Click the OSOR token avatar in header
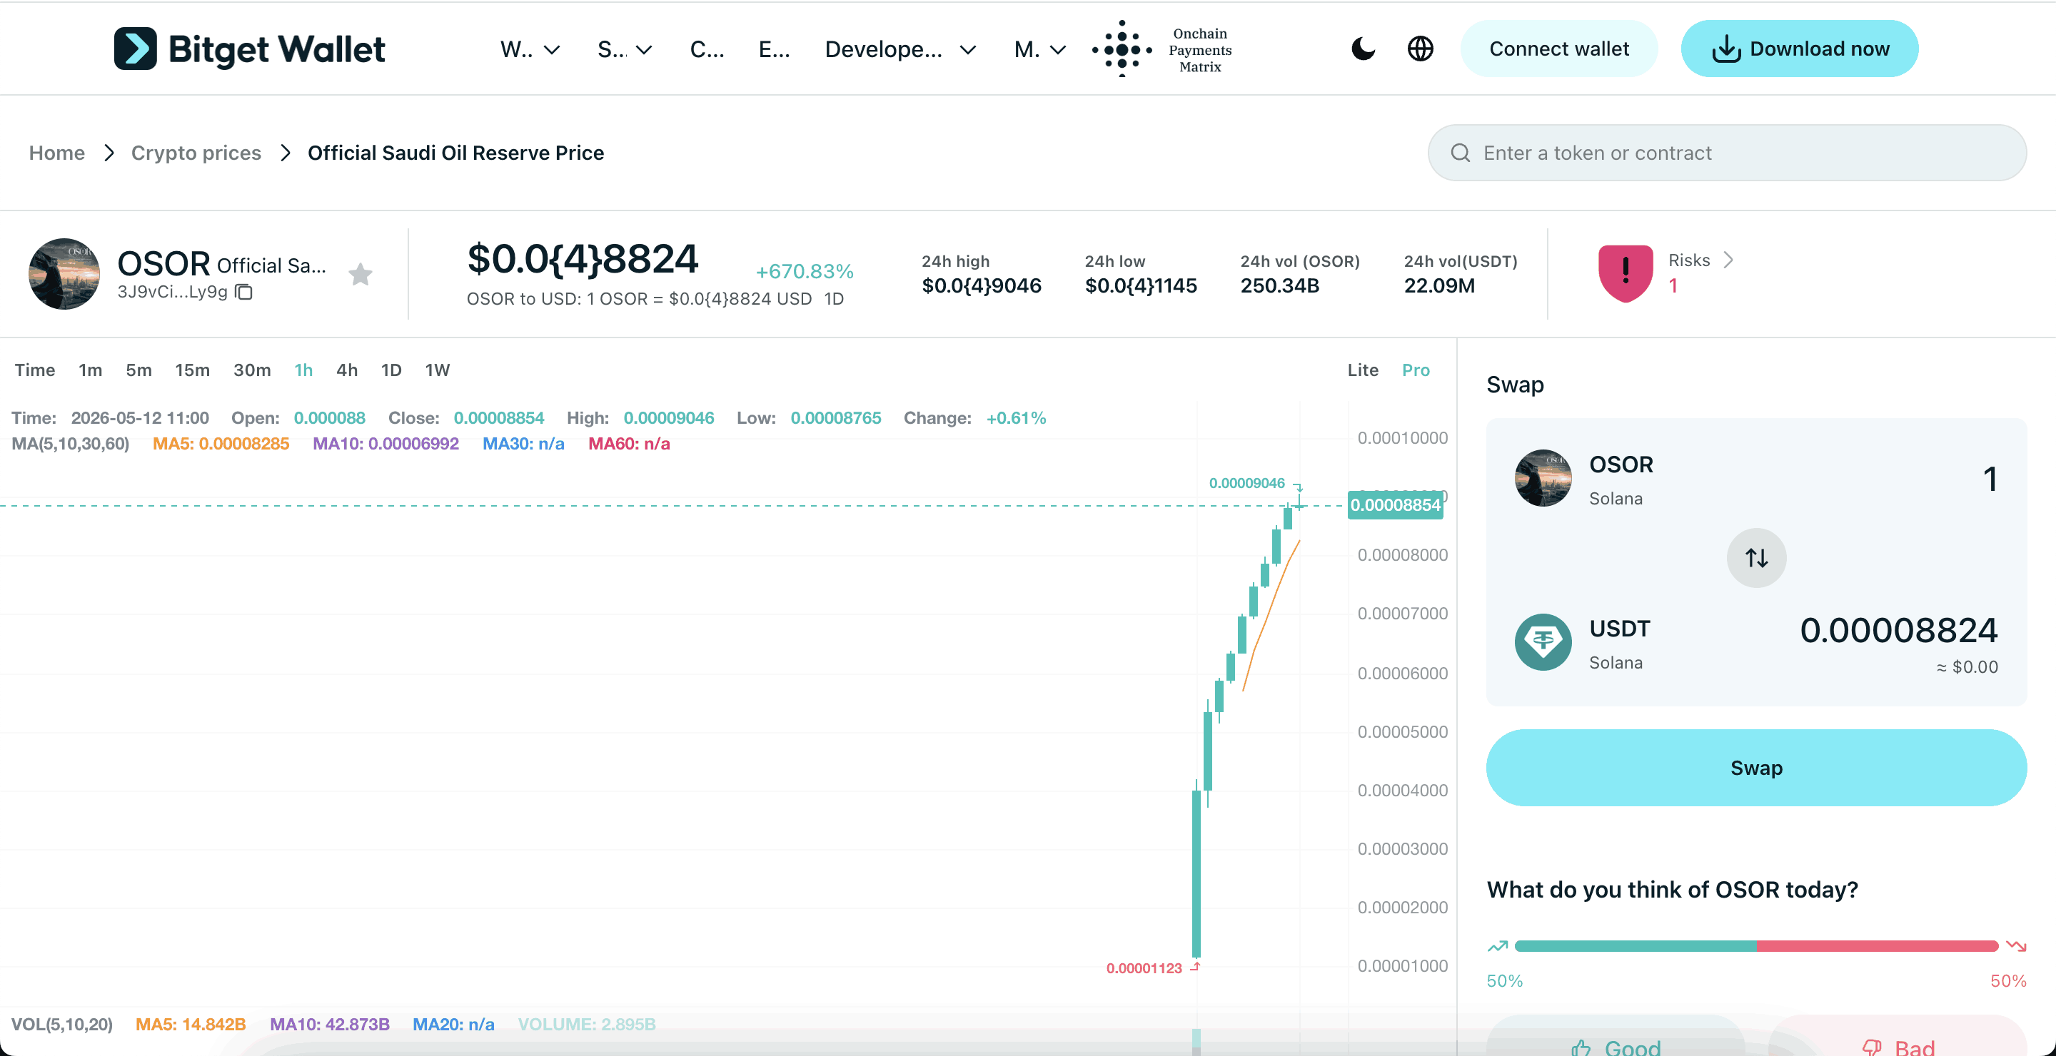The image size is (2056, 1056). [x=64, y=273]
